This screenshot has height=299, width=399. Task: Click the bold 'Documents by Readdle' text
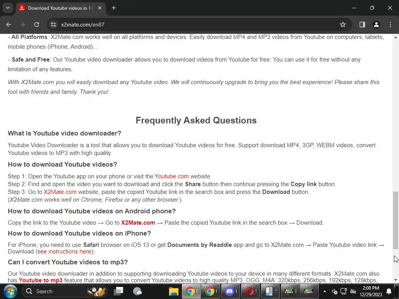click(x=199, y=245)
